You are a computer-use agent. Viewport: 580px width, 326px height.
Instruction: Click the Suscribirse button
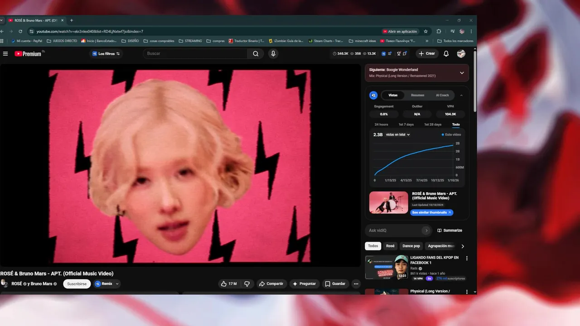tap(77, 284)
